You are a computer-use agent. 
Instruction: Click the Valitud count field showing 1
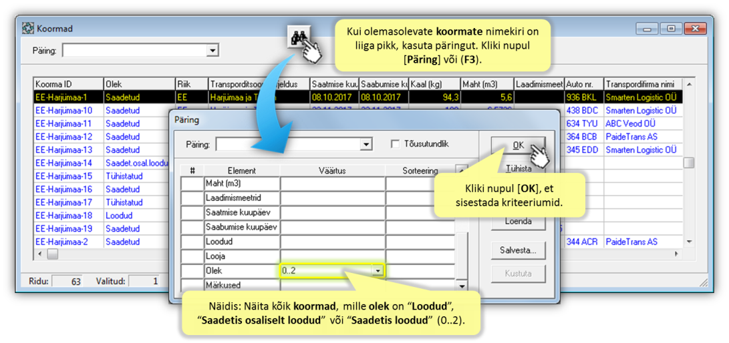click(x=144, y=281)
